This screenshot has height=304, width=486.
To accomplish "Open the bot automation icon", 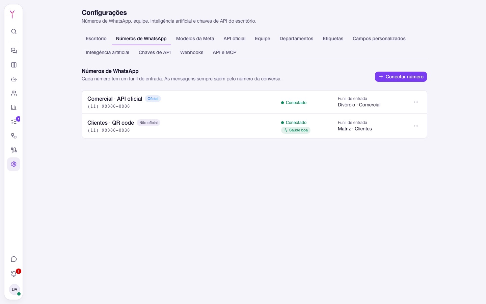I will 14,79.
